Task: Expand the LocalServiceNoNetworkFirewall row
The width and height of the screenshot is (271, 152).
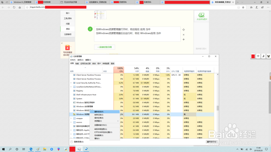Action: click(71, 87)
